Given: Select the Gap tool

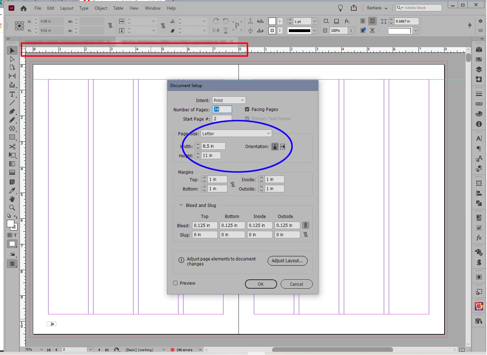Looking at the screenshot, I should click(x=12, y=76).
